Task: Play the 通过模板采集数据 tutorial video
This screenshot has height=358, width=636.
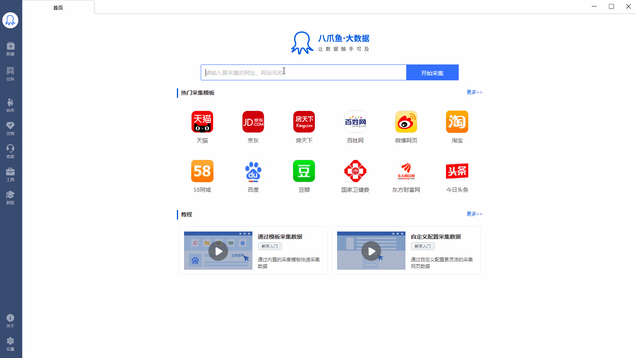Action: pyautogui.click(x=218, y=251)
